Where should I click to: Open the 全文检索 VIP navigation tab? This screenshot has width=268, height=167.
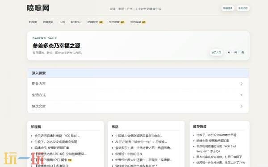click(117, 22)
